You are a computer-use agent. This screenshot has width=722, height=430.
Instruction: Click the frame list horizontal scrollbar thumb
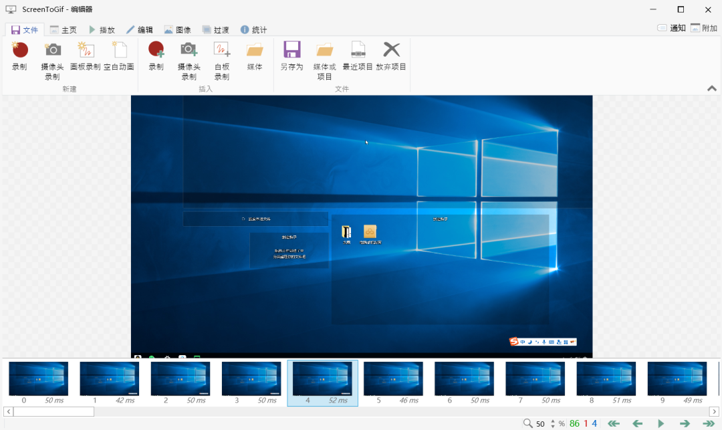coord(54,411)
